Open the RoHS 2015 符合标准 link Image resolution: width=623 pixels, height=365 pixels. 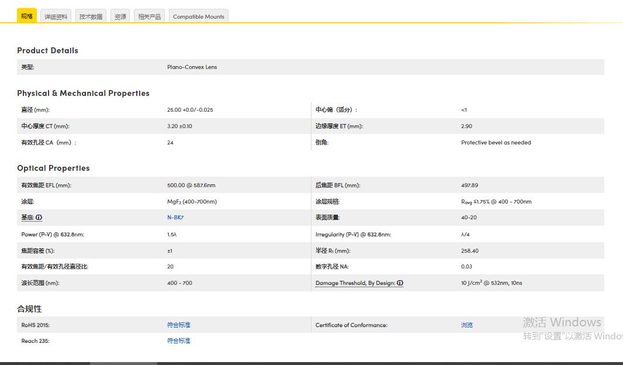pos(179,325)
